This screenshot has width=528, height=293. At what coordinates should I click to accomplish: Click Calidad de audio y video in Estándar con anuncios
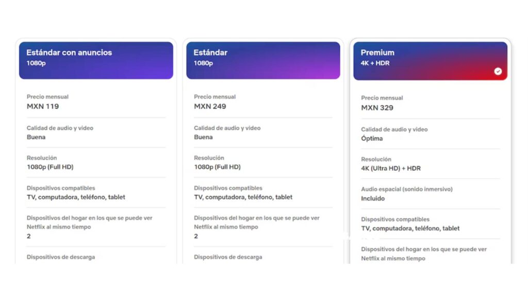[60, 128]
